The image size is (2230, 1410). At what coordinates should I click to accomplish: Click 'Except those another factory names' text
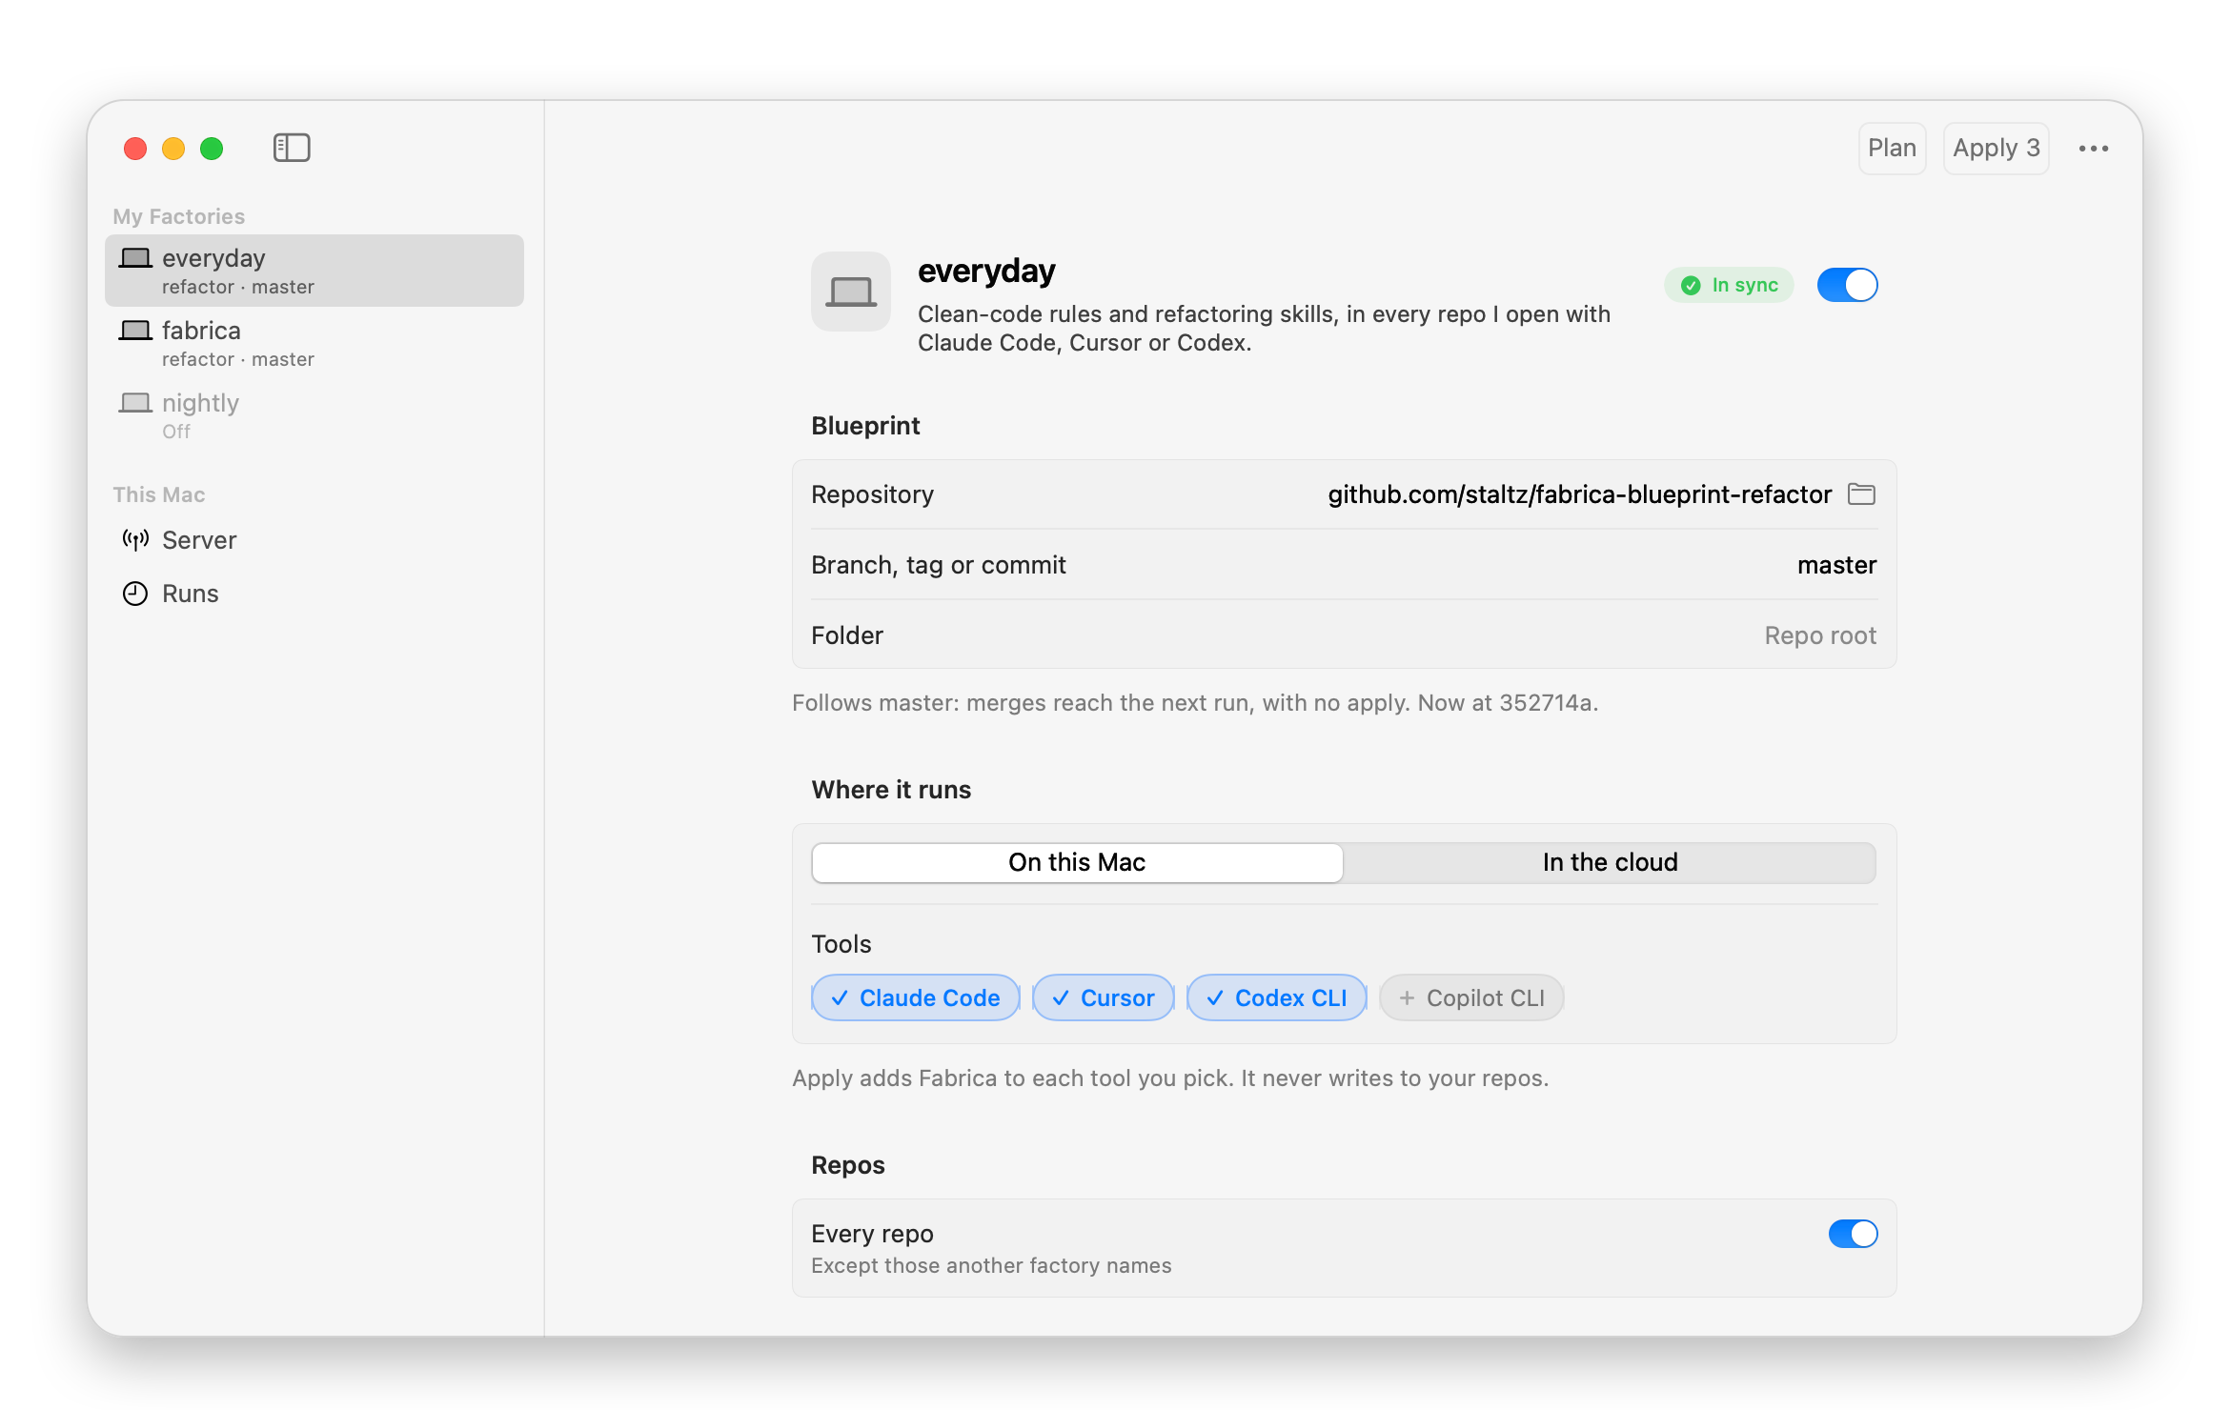[x=991, y=1266]
